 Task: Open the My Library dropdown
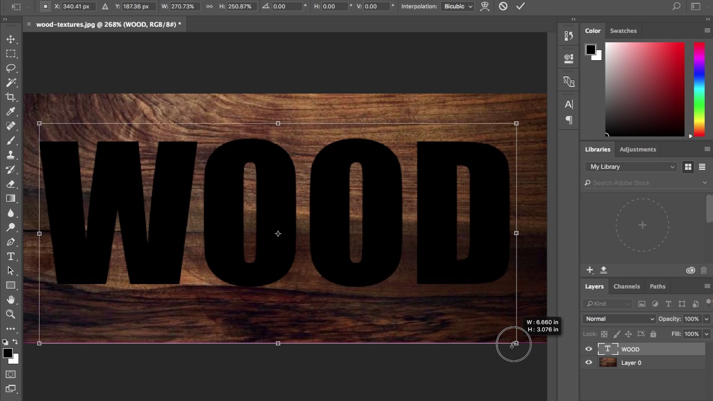(632, 167)
